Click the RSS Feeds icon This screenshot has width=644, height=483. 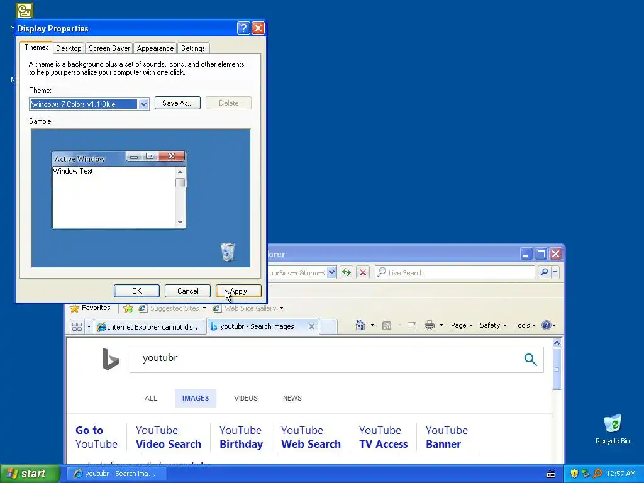[x=387, y=326]
